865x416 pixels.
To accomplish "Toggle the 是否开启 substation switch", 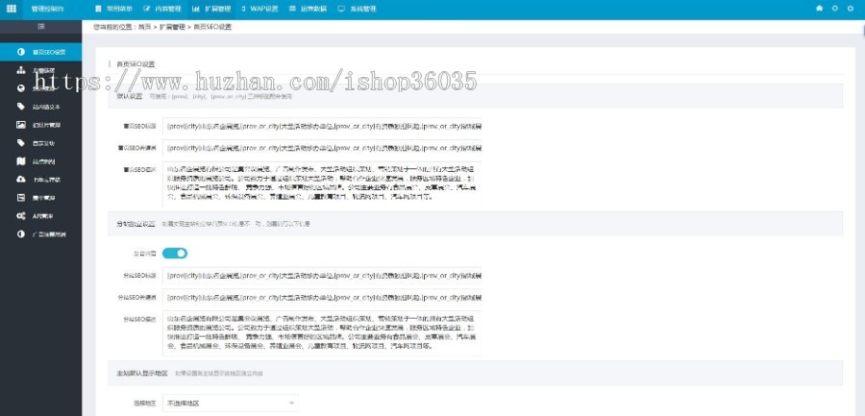I will pos(175,254).
